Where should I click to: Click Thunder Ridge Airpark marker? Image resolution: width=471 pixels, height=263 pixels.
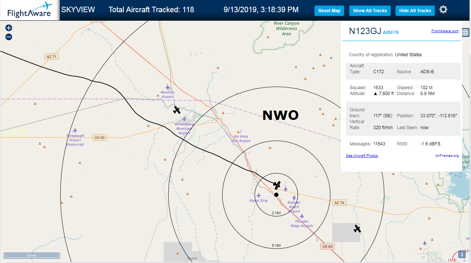[302, 216]
